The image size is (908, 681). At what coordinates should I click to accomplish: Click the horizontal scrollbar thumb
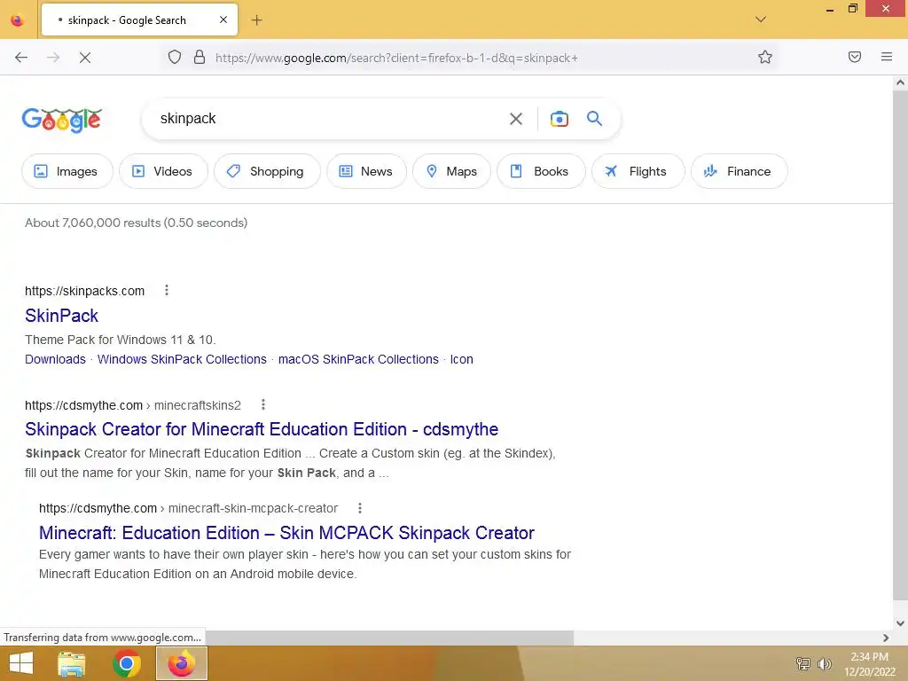point(389,638)
